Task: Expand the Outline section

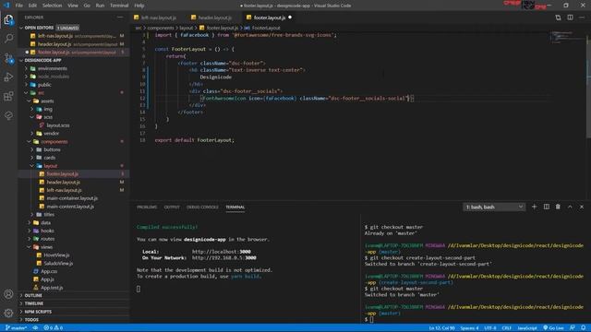Action: click(33, 295)
